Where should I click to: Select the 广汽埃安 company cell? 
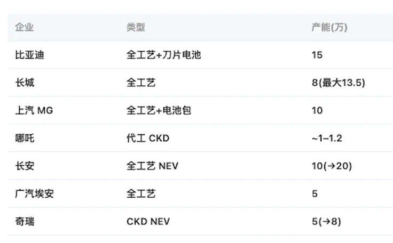tap(34, 193)
